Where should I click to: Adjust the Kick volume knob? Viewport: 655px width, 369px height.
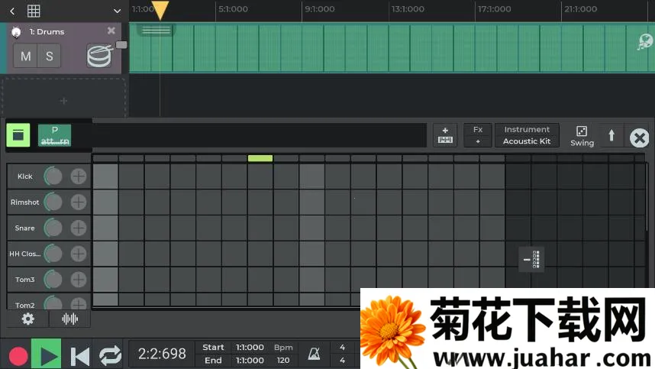click(53, 176)
